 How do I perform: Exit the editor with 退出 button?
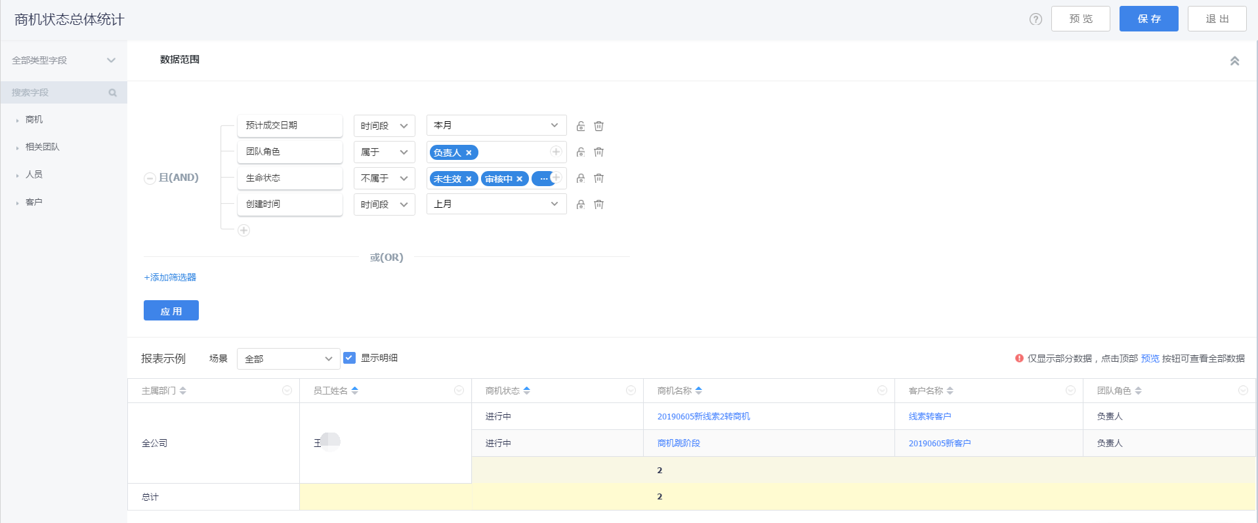[x=1217, y=19]
